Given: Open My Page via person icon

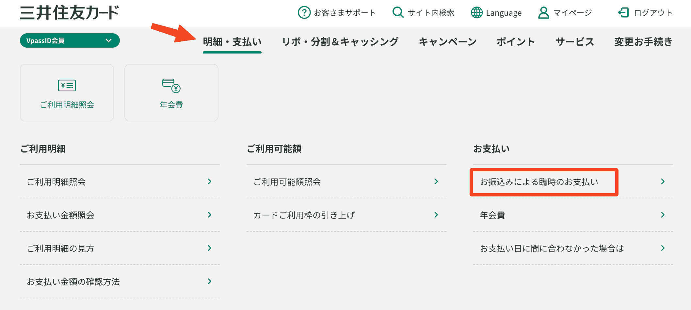Looking at the screenshot, I should (x=543, y=13).
